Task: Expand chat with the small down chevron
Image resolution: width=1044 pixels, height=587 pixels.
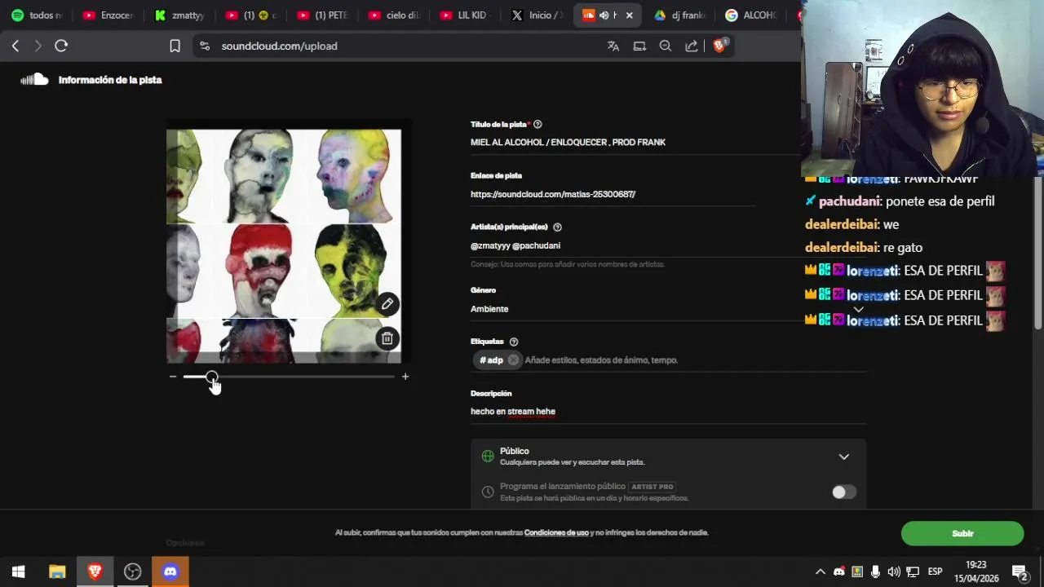Action: 858,309
